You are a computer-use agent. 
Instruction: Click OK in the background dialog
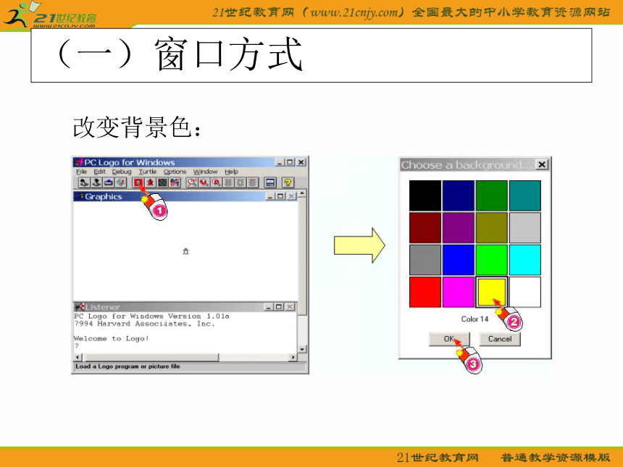(449, 339)
